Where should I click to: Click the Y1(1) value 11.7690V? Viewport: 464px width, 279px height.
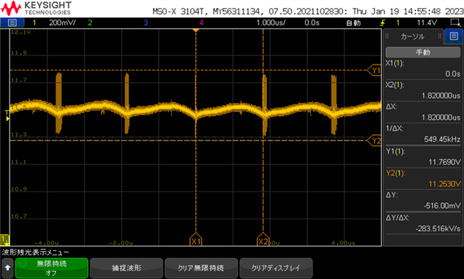[x=444, y=162]
